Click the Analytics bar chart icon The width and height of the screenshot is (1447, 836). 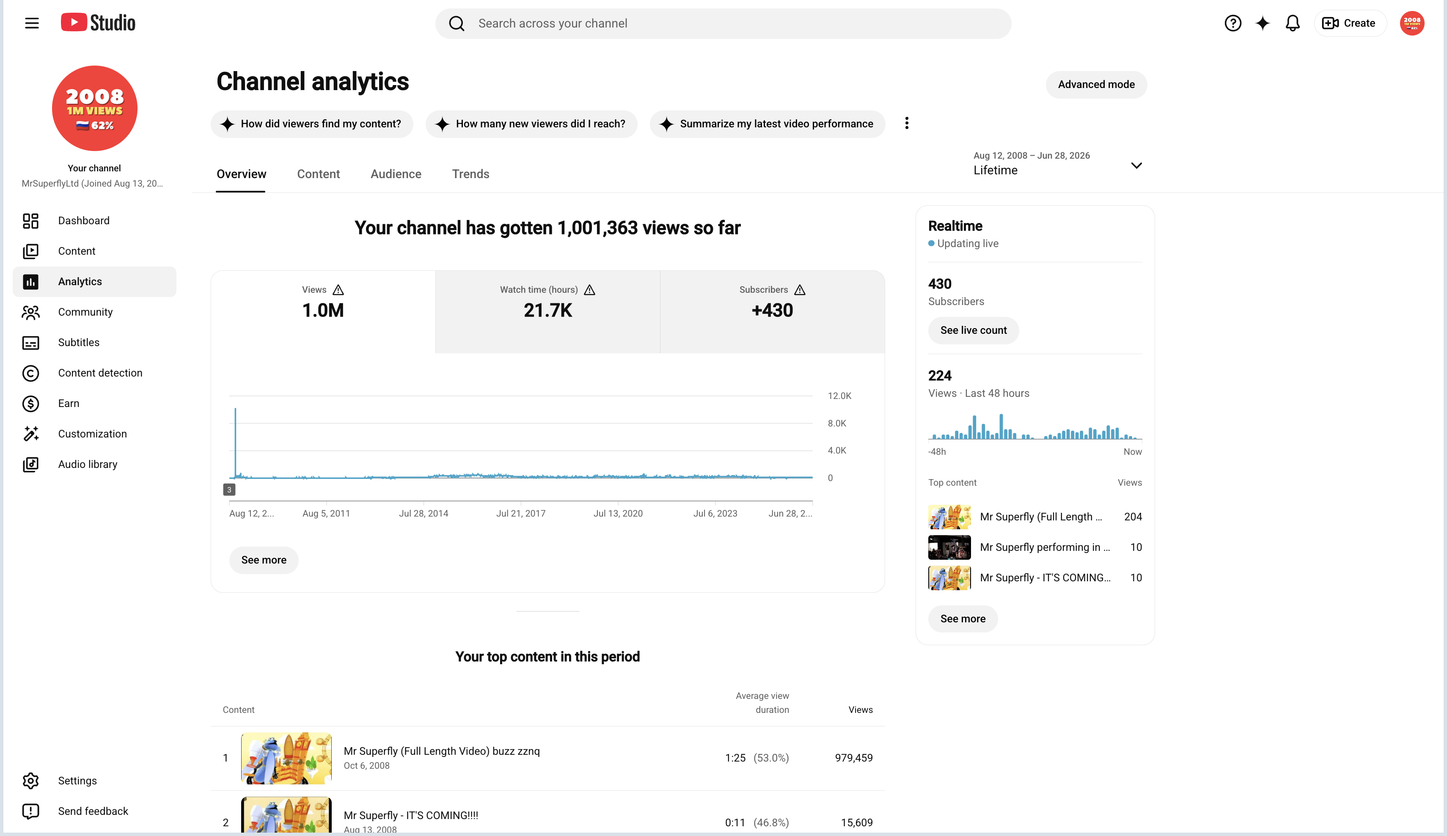(30, 281)
